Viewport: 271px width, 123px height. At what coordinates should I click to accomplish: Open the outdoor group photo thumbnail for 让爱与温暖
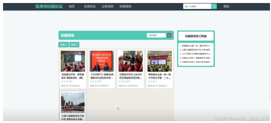click(73, 102)
